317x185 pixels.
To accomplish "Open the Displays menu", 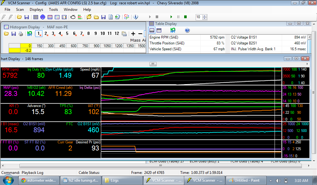I will coord(36,10).
